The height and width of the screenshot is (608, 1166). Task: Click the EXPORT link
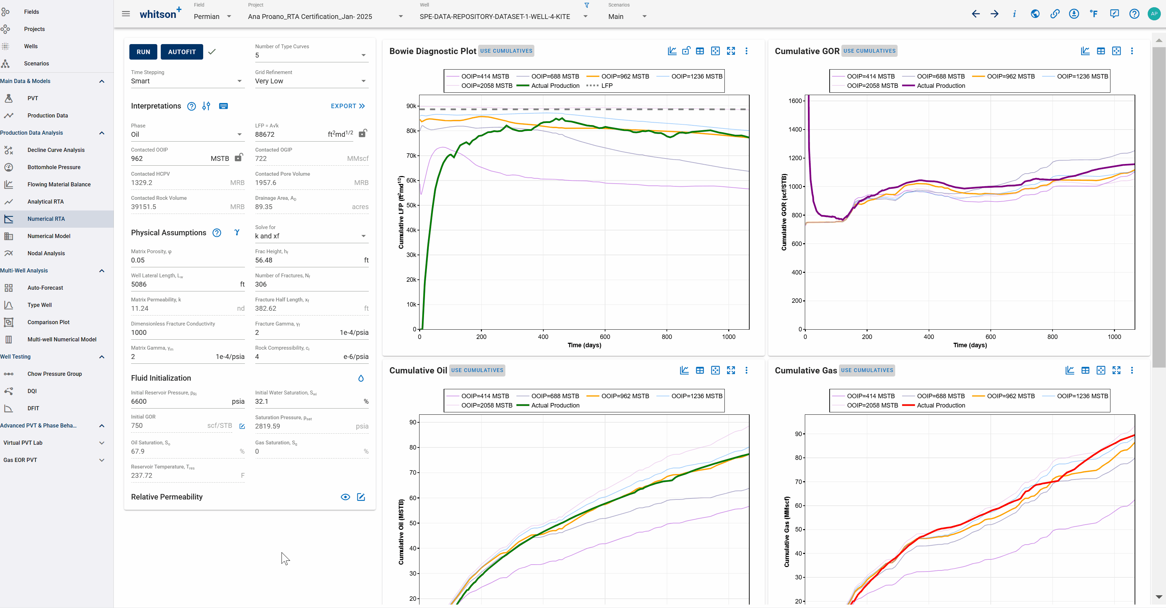click(348, 106)
